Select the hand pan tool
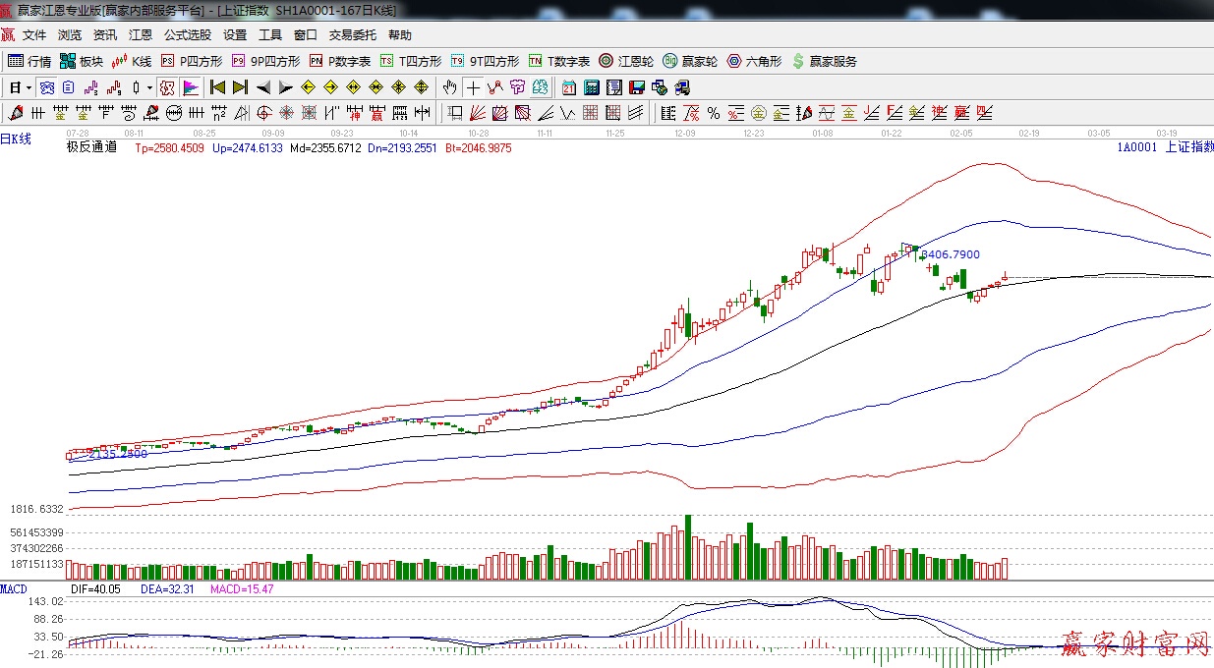 (x=450, y=87)
